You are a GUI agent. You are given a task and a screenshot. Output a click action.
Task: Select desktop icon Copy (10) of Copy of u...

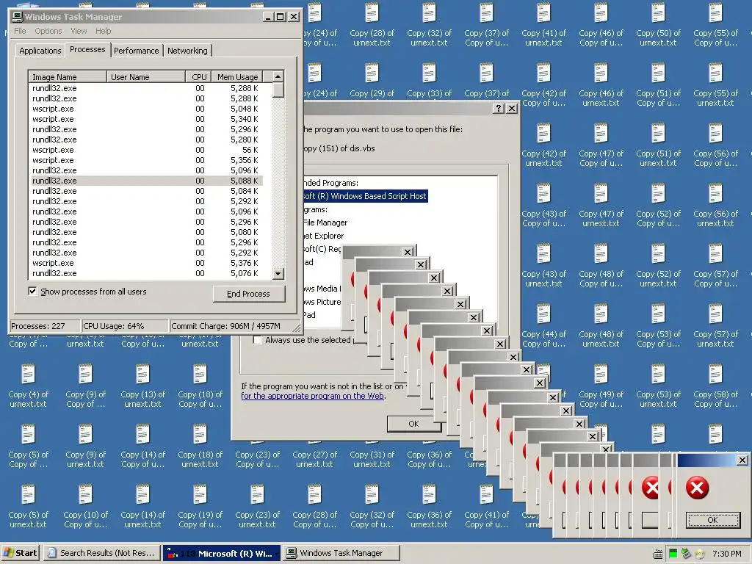tap(85, 505)
